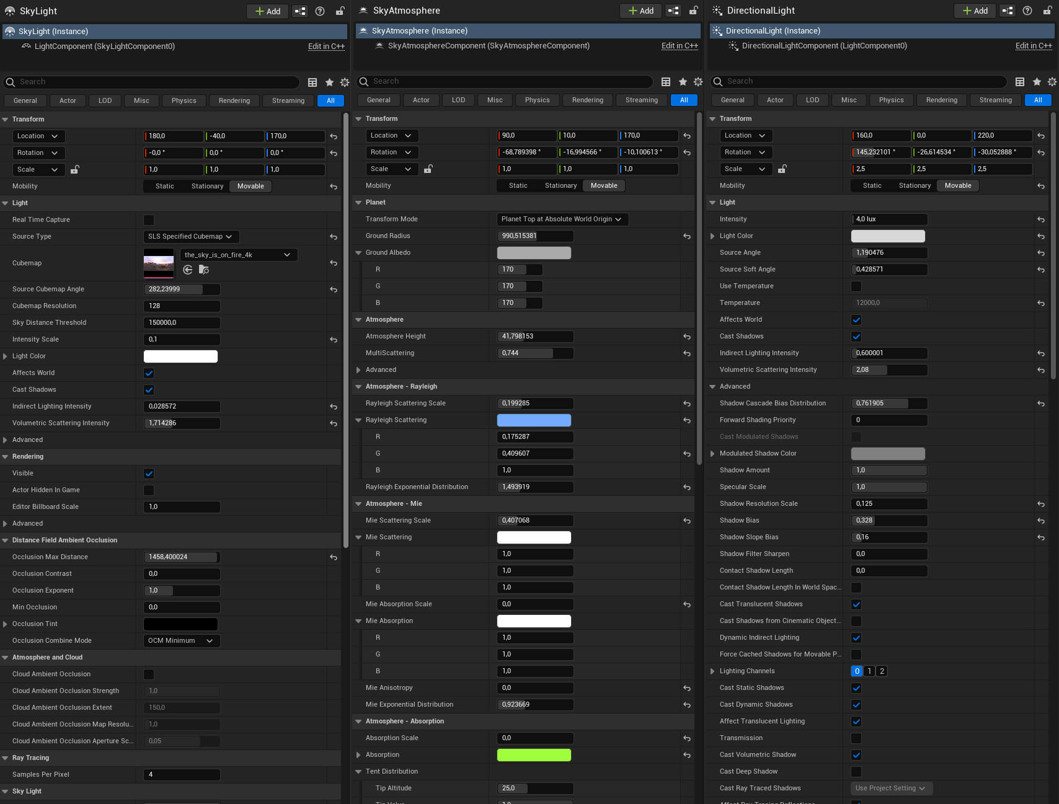Toggle scale lock icon in DirectionalLight Transform
1059x804 pixels.
782,169
